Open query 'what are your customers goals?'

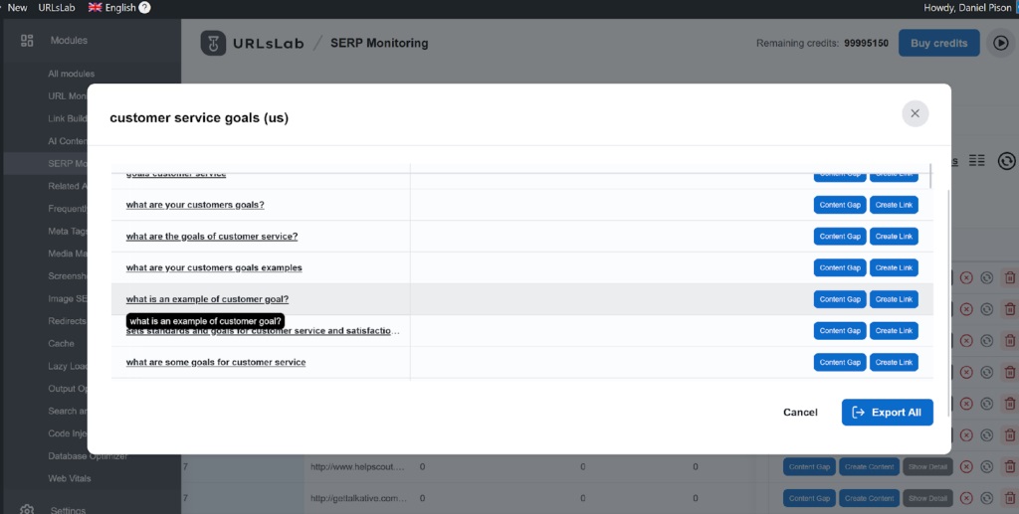[195, 205]
